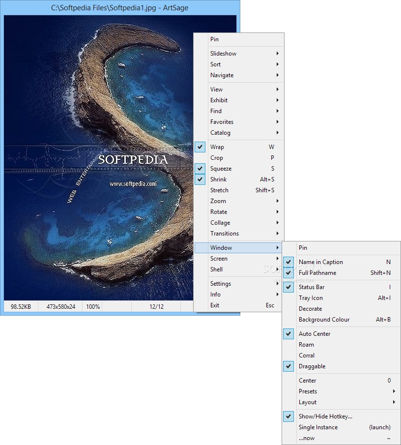Open Background Colour setting
401x445 pixels.
(341, 320)
